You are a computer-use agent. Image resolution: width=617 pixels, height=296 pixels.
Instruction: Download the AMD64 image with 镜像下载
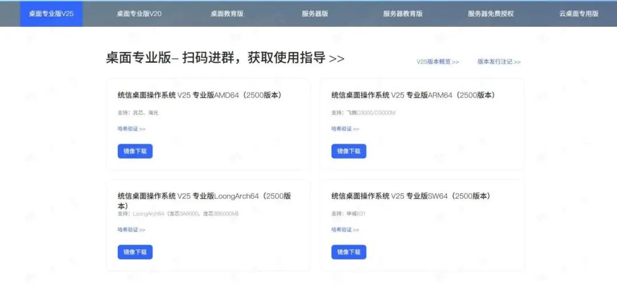pos(135,151)
